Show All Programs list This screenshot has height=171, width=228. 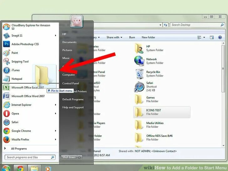[x=19, y=148]
